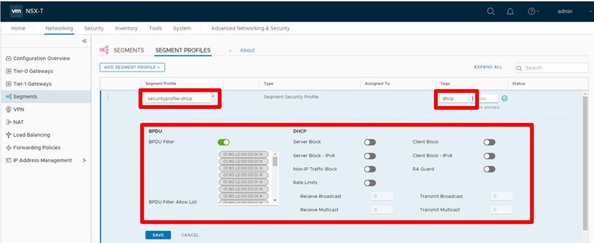Click the Expand All link
The width and height of the screenshot is (594, 243).
click(488, 67)
